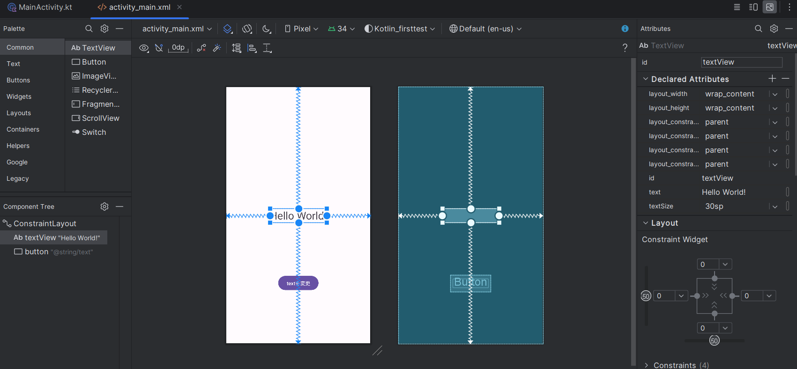Click the add declared attribute plus button
Image resolution: width=797 pixels, height=369 pixels.
[x=772, y=79]
